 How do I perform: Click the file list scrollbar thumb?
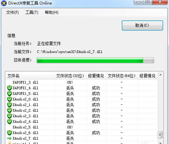[x=160, y=135]
